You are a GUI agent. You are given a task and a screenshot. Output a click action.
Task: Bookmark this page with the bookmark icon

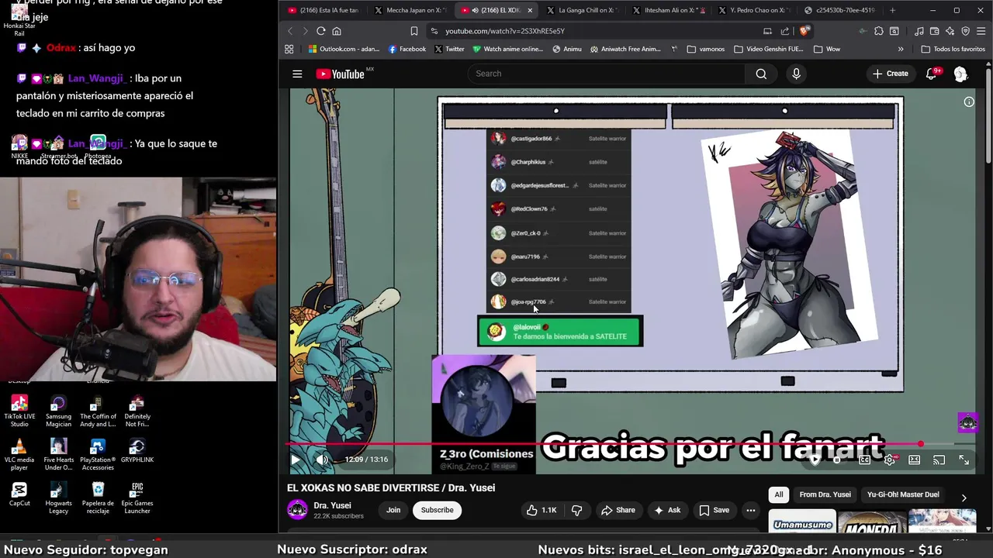tap(413, 31)
